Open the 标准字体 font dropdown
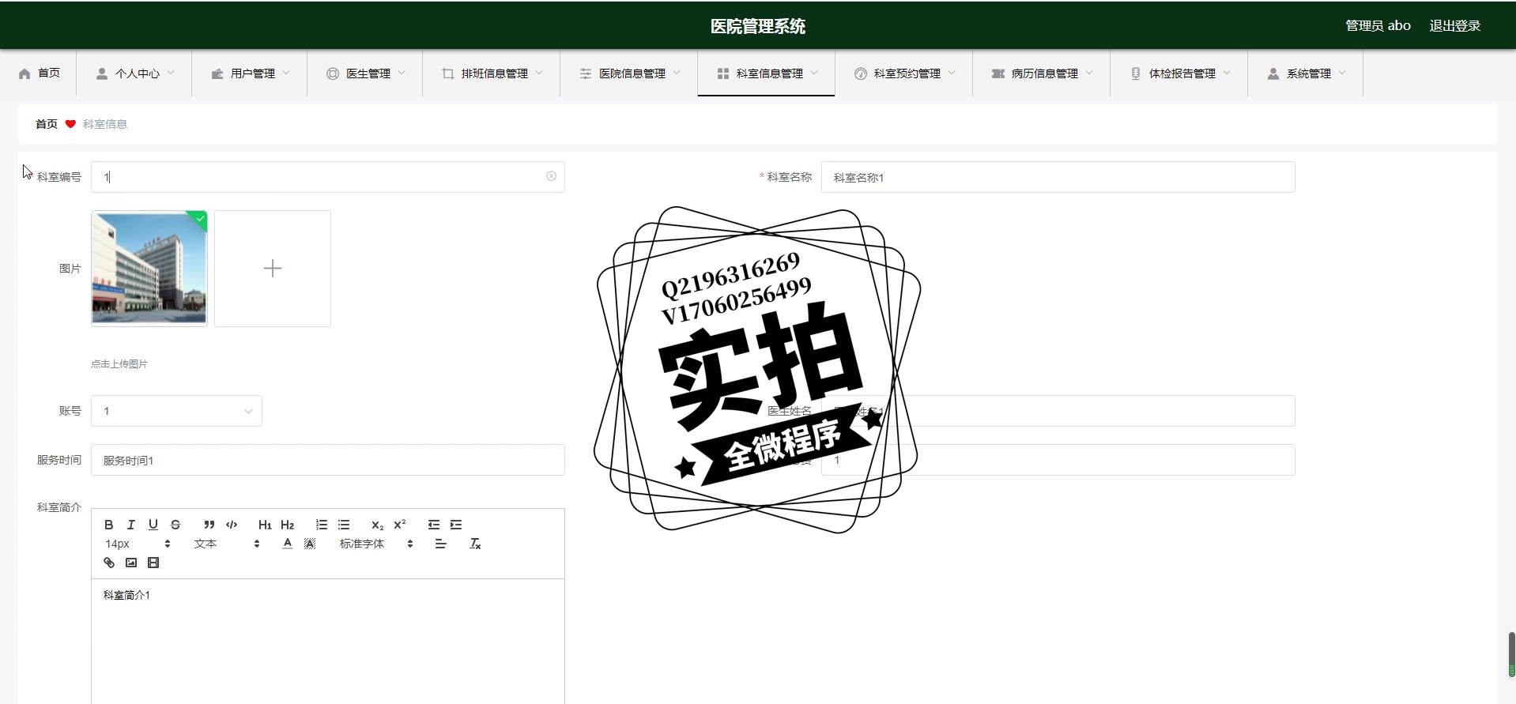Viewport: 1516px width, 704px height. (x=376, y=544)
